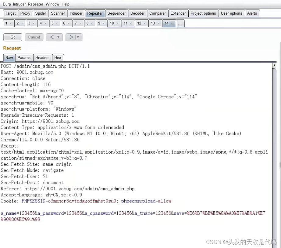The width and height of the screenshot is (281, 248).
Task: Show request Hex view
Action: pyautogui.click(x=58, y=58)
